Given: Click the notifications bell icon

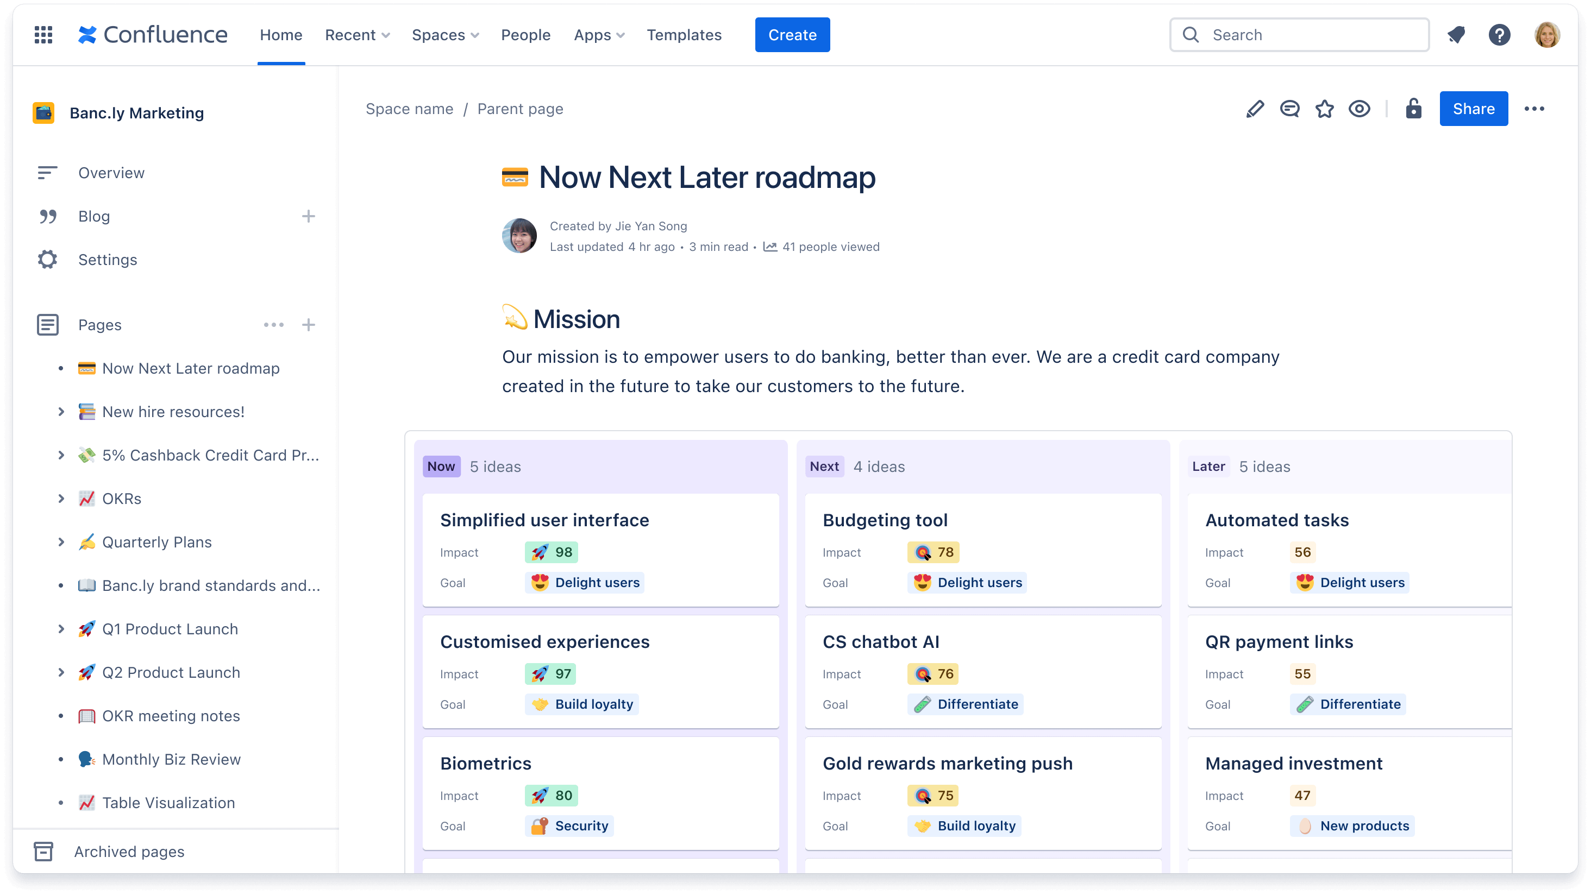Looking at the screenshot, I should tap(1456, 34).
